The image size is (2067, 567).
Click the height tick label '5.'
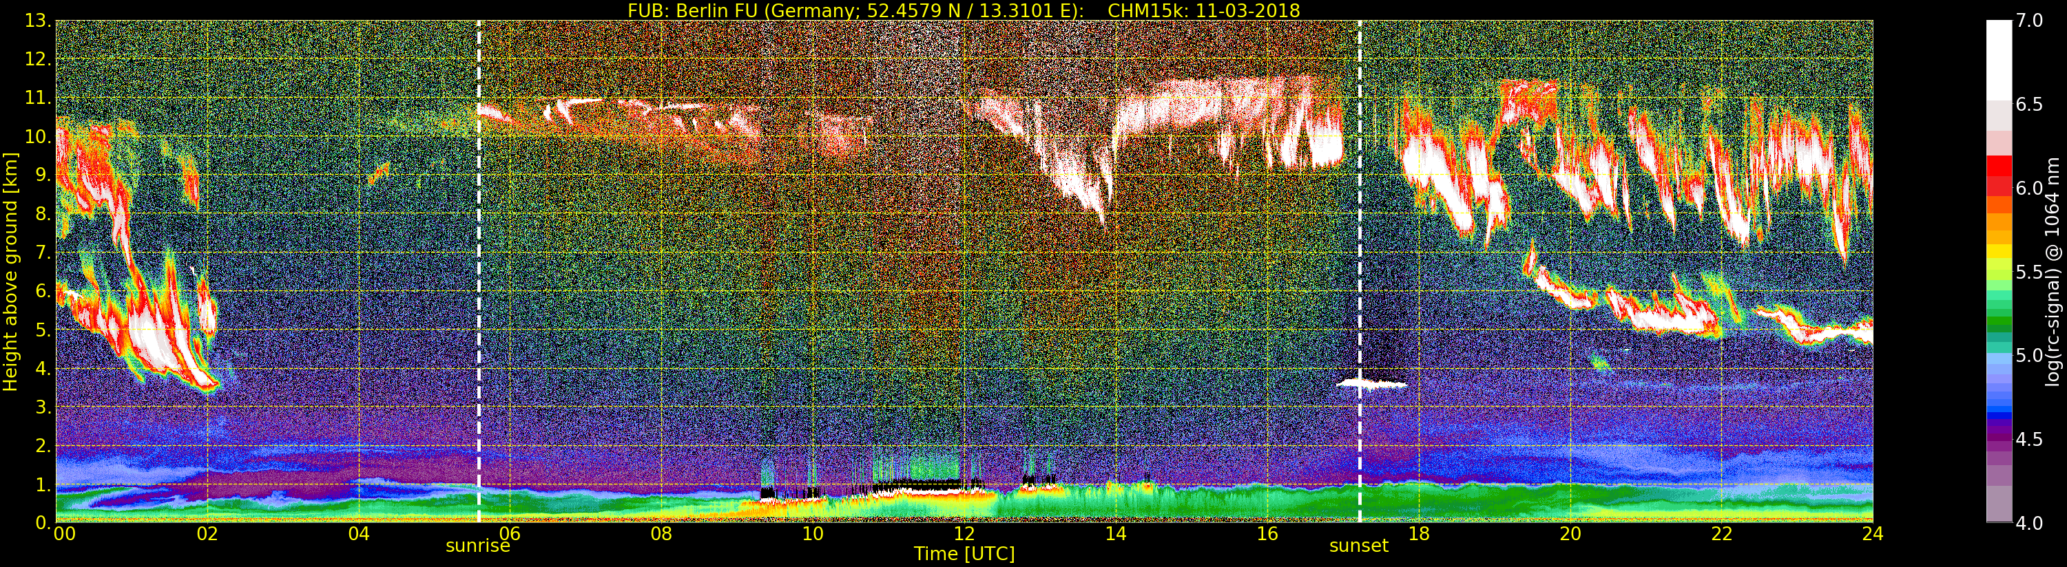coord(43,330)
